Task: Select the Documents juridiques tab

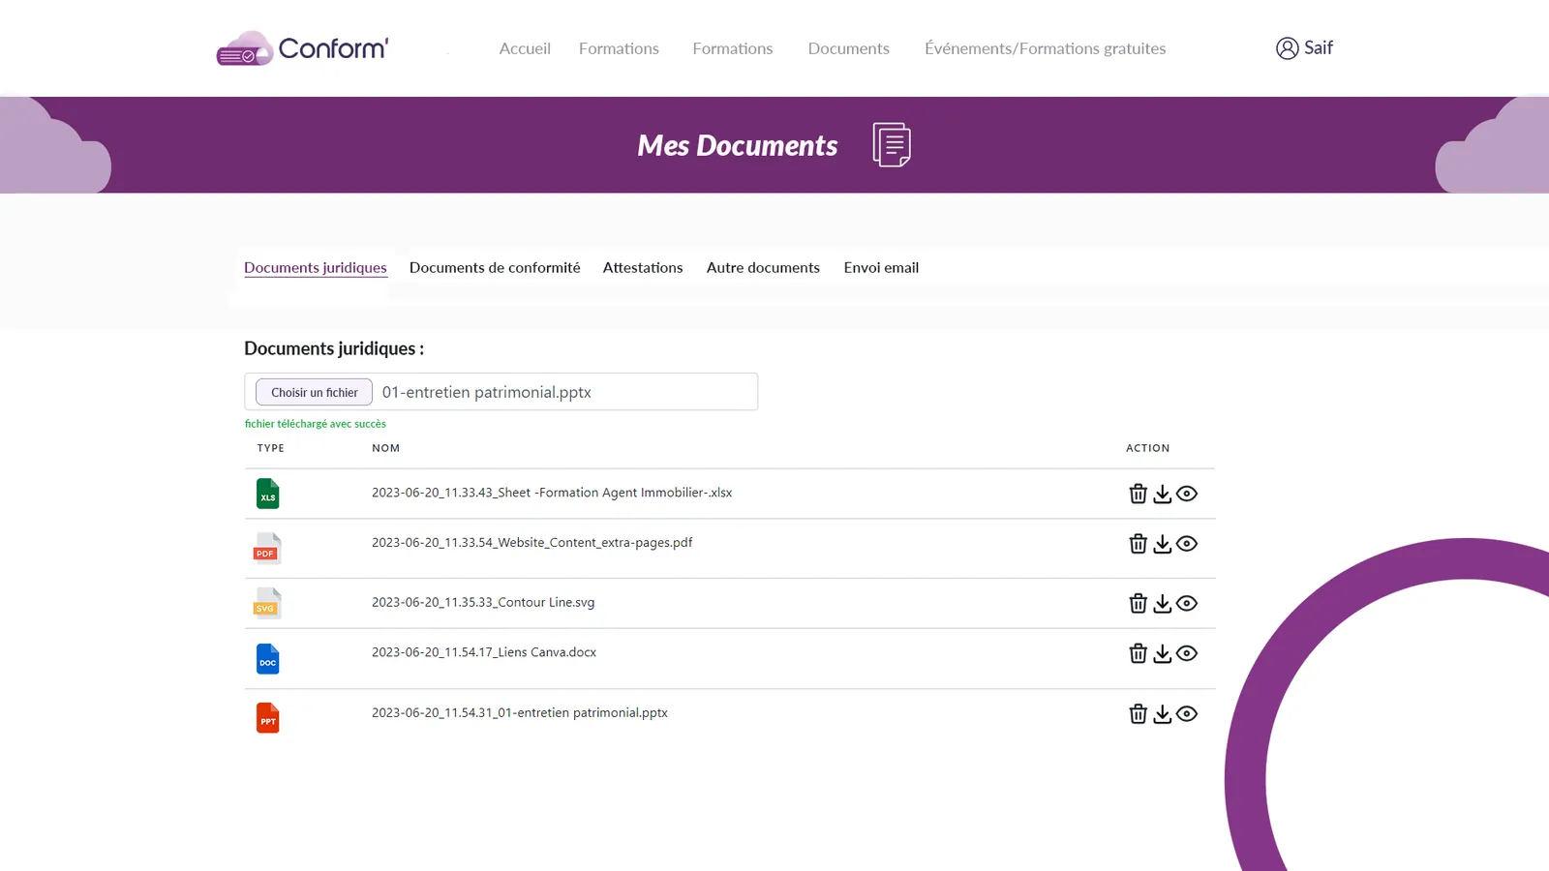Action: pyautogui.click(x=316, y=268)
